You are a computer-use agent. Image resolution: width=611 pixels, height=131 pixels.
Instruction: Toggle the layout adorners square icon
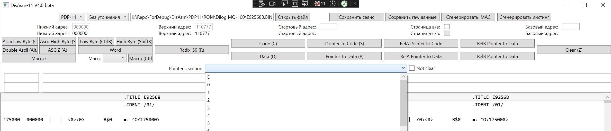point(295,4)
